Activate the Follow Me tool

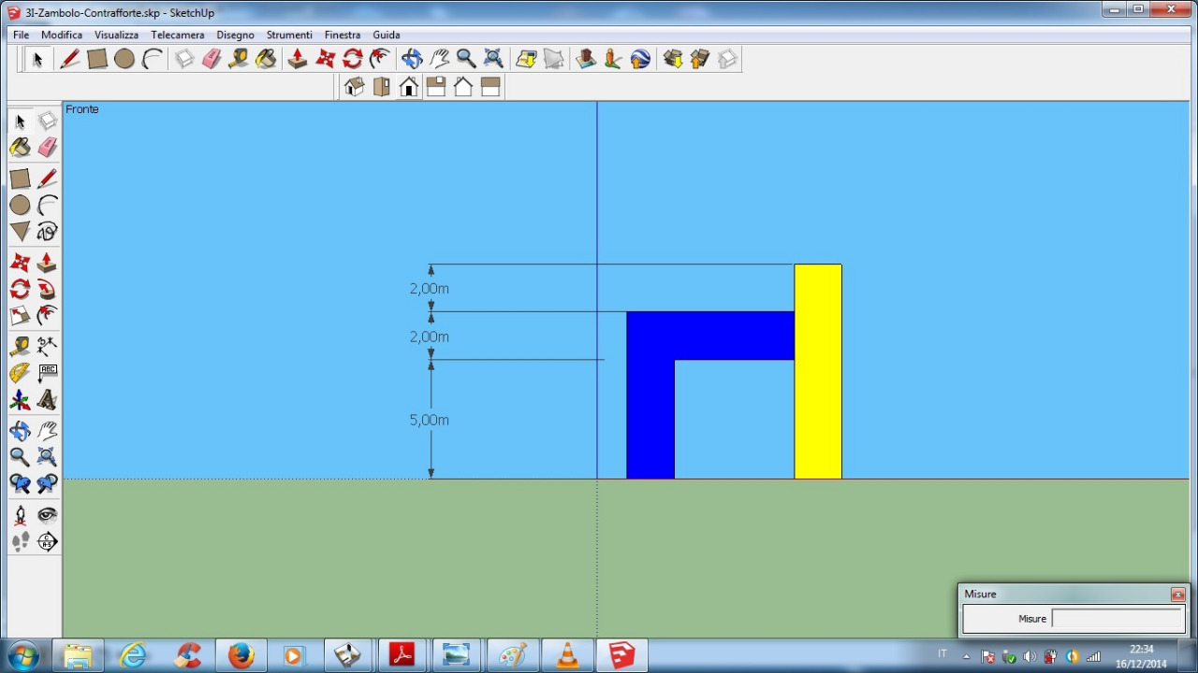47,290
